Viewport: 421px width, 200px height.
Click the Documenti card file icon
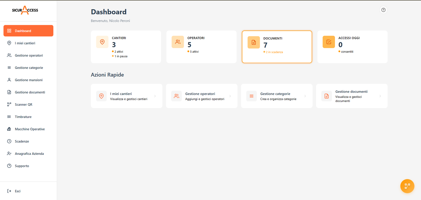(x=254, y=43)
